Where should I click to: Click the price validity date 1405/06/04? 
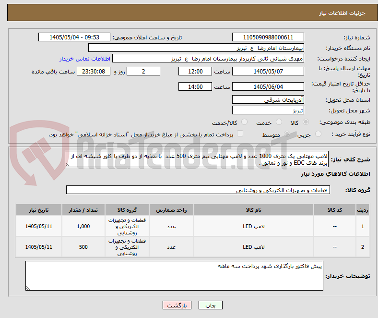click(x=268, y=86)
